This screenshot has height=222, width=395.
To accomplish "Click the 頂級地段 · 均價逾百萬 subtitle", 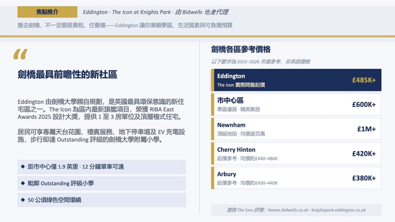I will click(241, 134).
